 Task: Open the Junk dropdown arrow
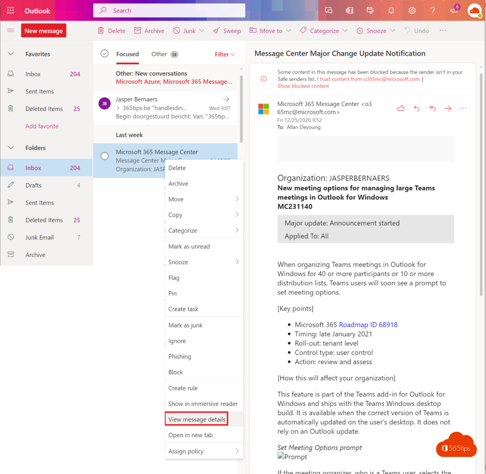pyautogui.click(x=202, y=31)
